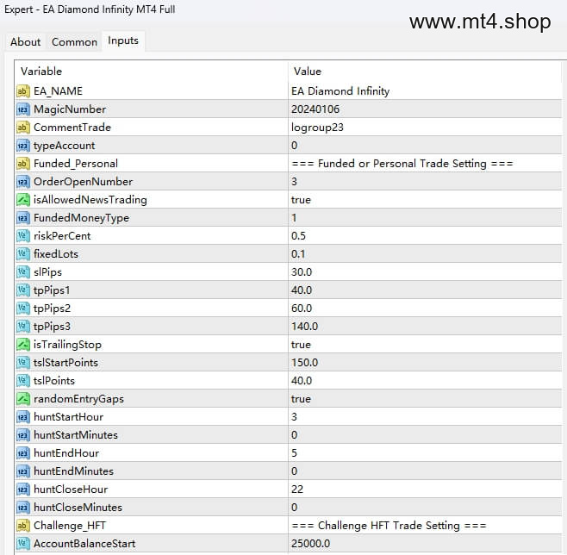Screen dimensions: 567x555
Task: Click the double icon beside tslPoints
Action: 22,380
